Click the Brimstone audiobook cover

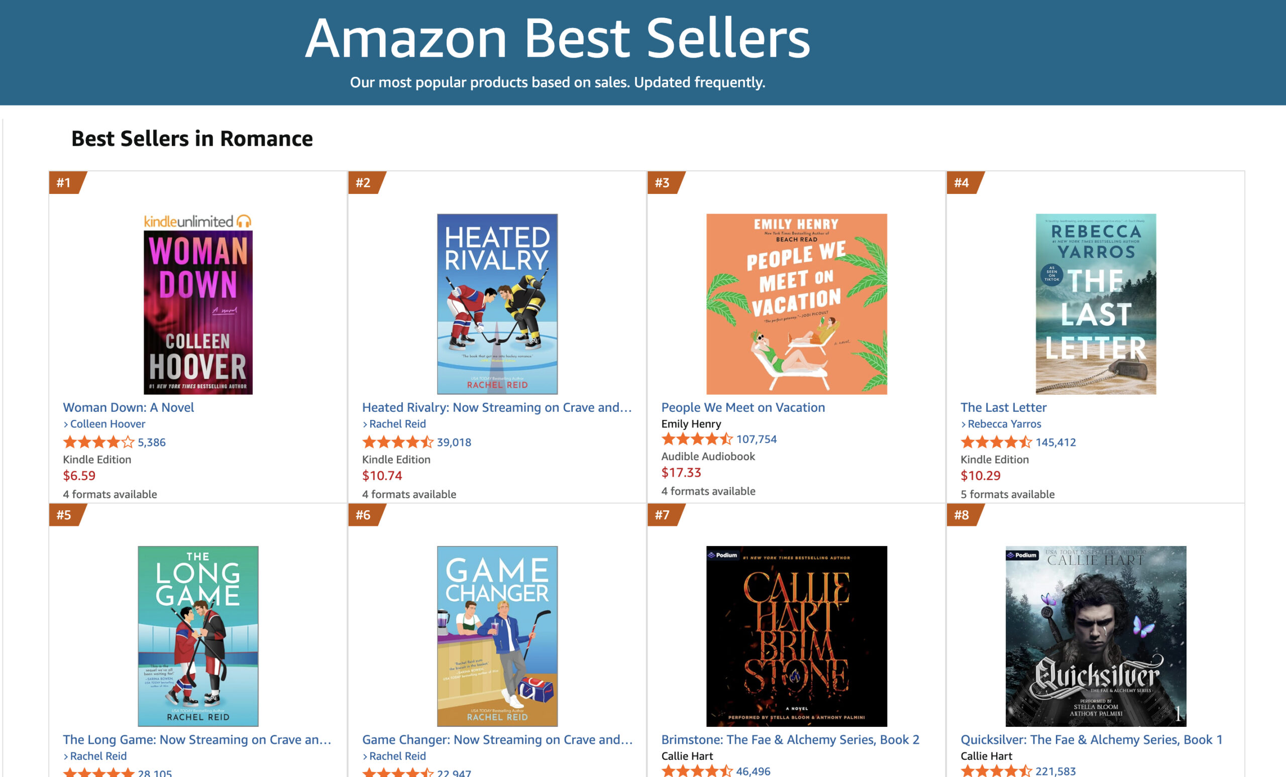(x=796, y=636)
